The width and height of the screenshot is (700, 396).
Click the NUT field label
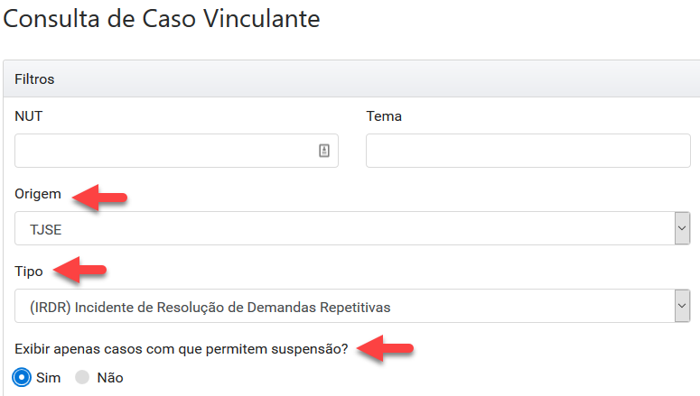pos(29,116)
